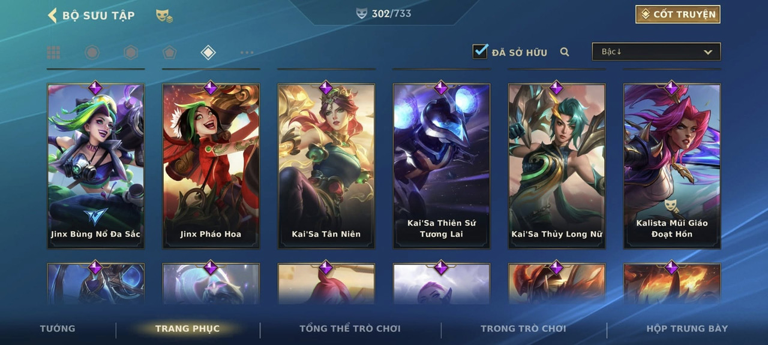Expand the Bậc sort dropdown
The width and height of the screenshot is (768, 345).
656,52
